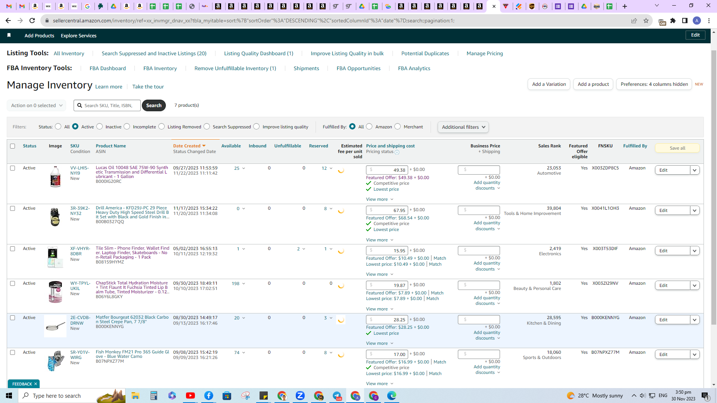Open the Chrome side panel
The width and height of the screenshot is (717, 403).
tap(685, 21)
